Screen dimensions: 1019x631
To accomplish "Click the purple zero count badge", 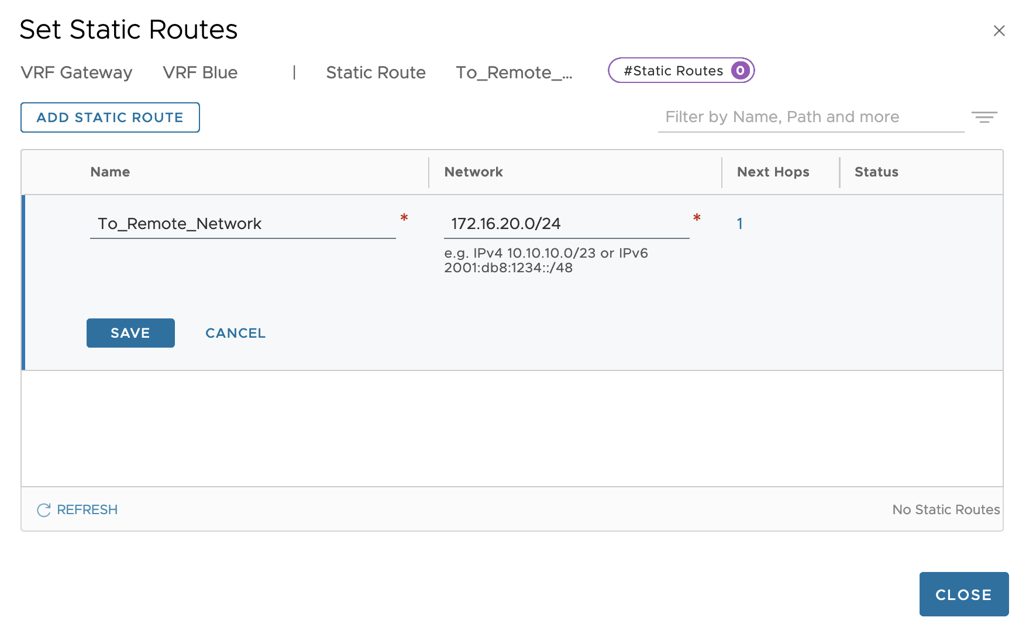I will pos(740,71).
